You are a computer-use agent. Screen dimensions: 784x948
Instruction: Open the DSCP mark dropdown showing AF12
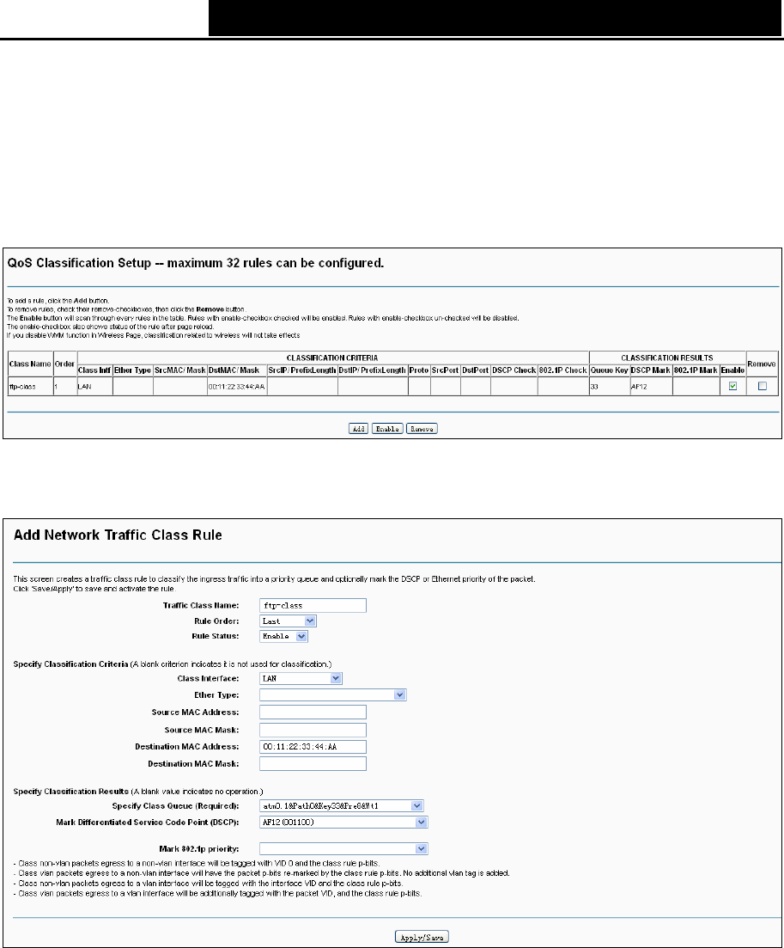pyautogui.click(x=343, y=822)
